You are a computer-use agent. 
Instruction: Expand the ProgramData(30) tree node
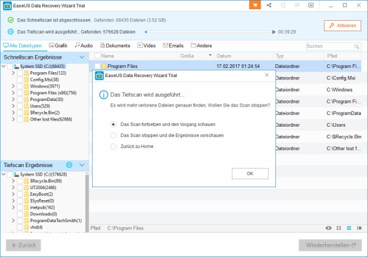[13, 100]
